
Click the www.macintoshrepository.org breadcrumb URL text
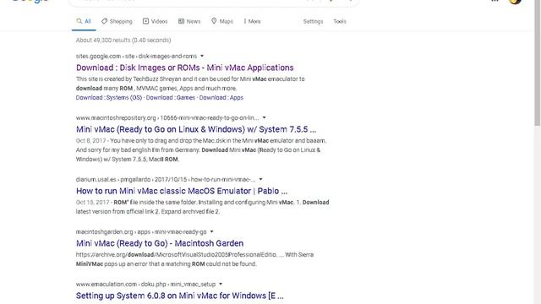[167, 117]
